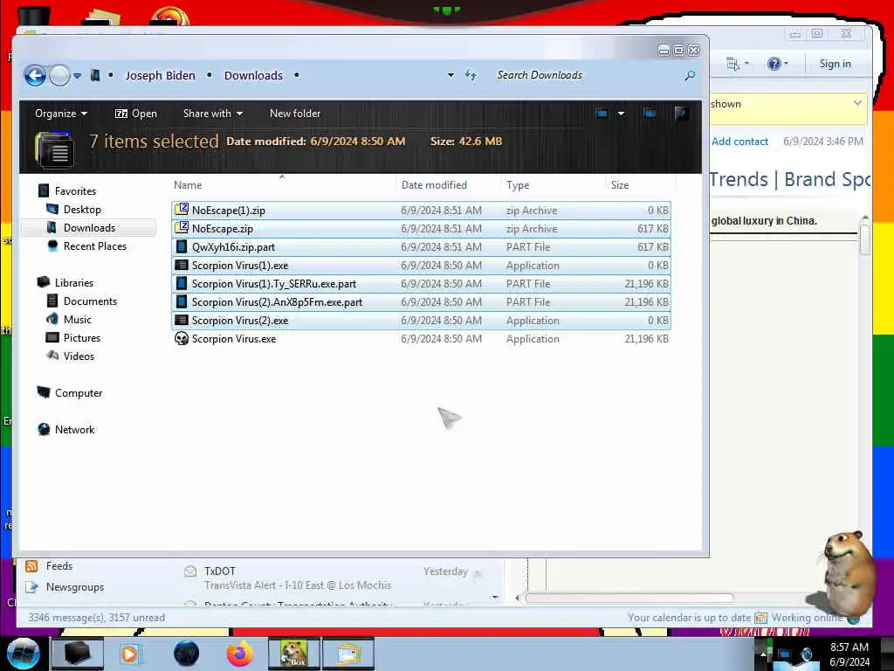The height and width of the screenshot is (671, 894).
Task: Select Scorpion Virus(1).exe file icon
Action: pos(182,265)
